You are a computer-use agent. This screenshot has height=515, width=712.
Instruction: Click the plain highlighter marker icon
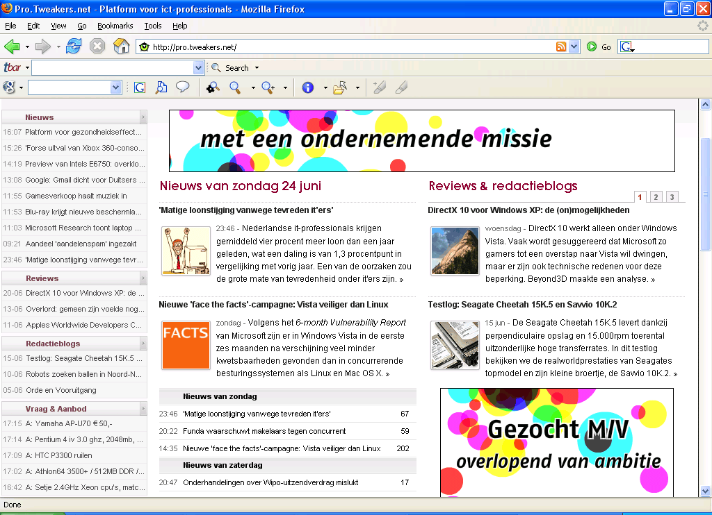(x=401, y=87)
